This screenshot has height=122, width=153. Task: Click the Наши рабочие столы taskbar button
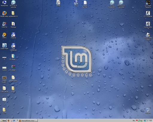(28, 121)
